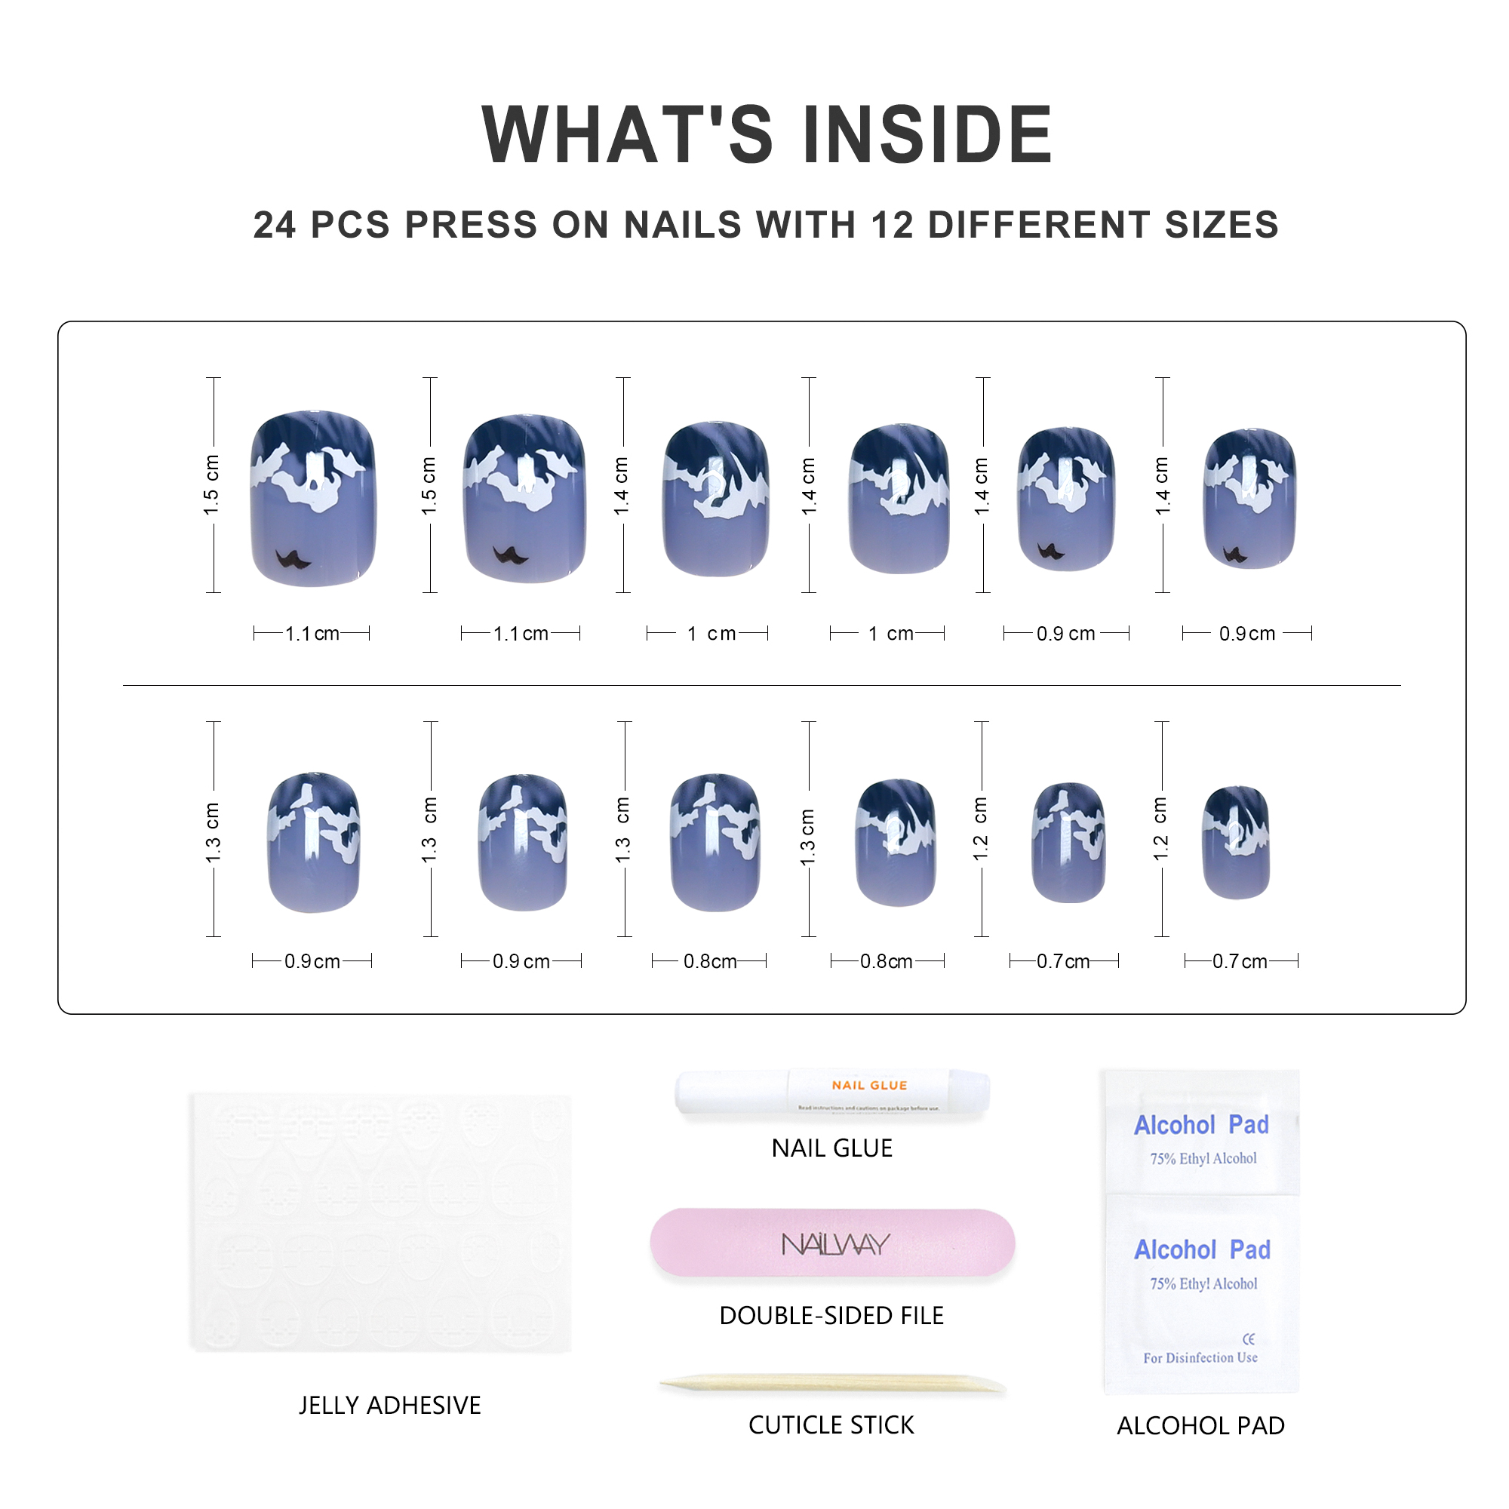This screenshot has height=1509, width=1509.
Task: Click the JELLY ADHESIVE caption
Action: coord(390,1405)
